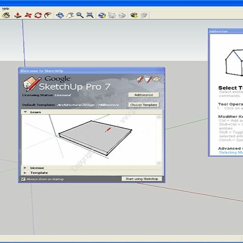Click the house icon in the Welcome header
Image resolution: width=243 pixels, height=243 pixels.
pyautogui.click(x=157, y=79)
